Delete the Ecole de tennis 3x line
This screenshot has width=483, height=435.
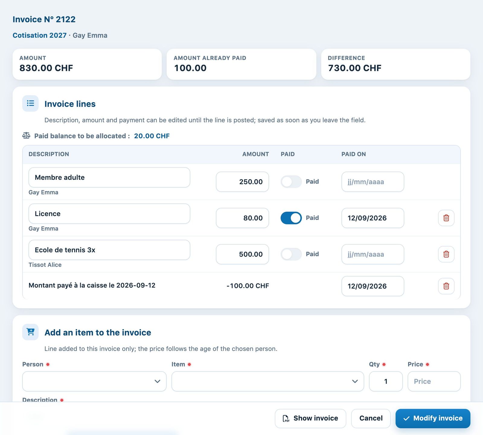(446, 254)
